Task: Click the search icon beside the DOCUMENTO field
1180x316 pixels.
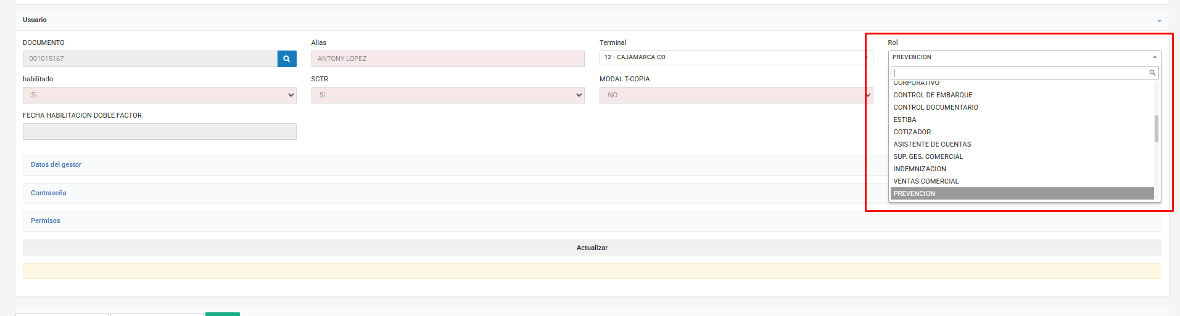Action: click(287, 59)
